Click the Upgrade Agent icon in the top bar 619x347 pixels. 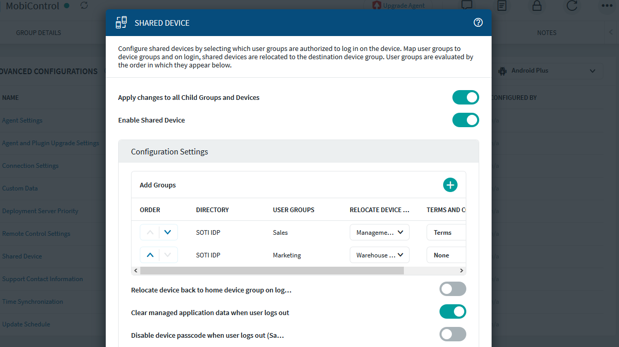click(376, 5)
